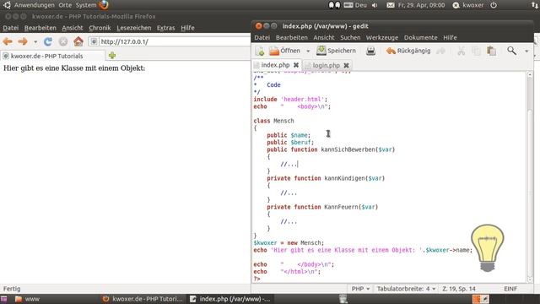This screenshot has height=304, width=540.
Task: Click the 'Z. 19, Sp. 14' status text
Action: pos(459,289)
